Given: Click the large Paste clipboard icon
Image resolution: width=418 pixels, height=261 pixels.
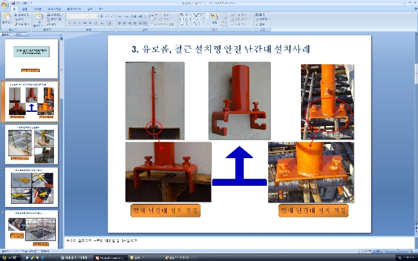Looking at the screenshot, I should pyautogui.click(x=6, y=17).
